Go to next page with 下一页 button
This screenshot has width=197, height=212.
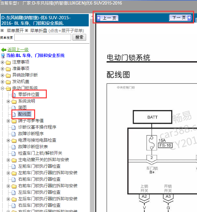[180, 18]
